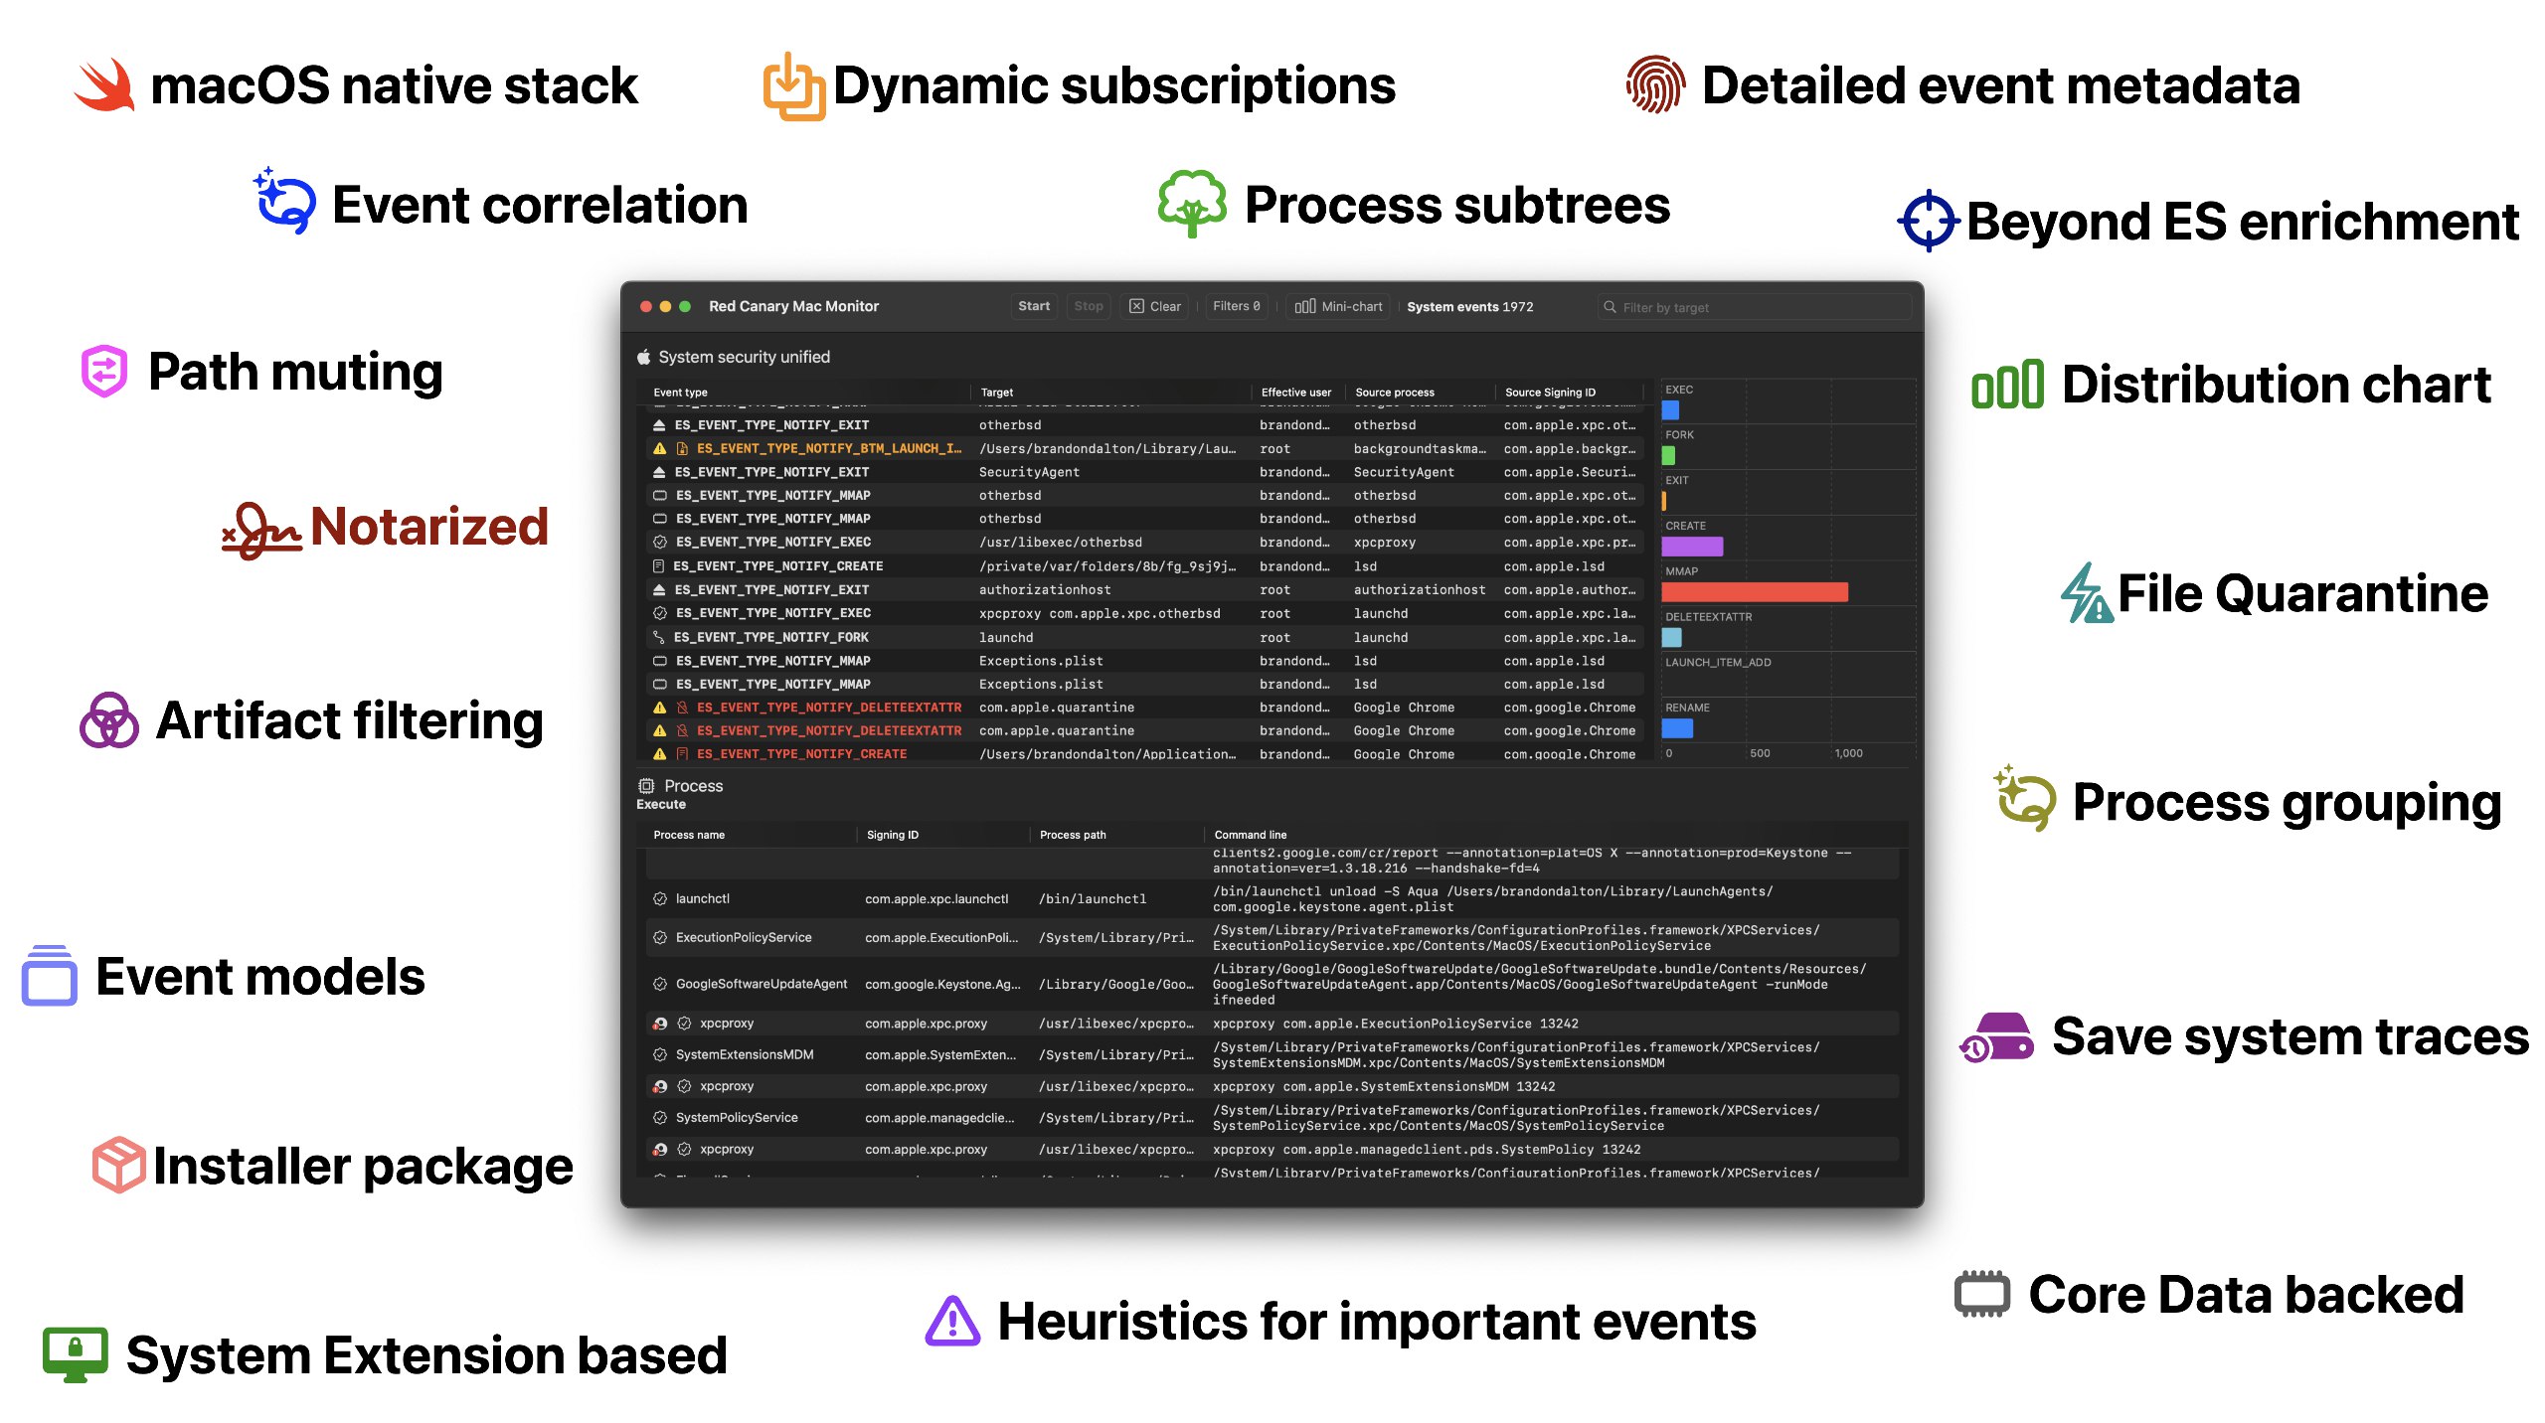
Task: Click the Notarized signature icon
Action: (x=260, y=531)
